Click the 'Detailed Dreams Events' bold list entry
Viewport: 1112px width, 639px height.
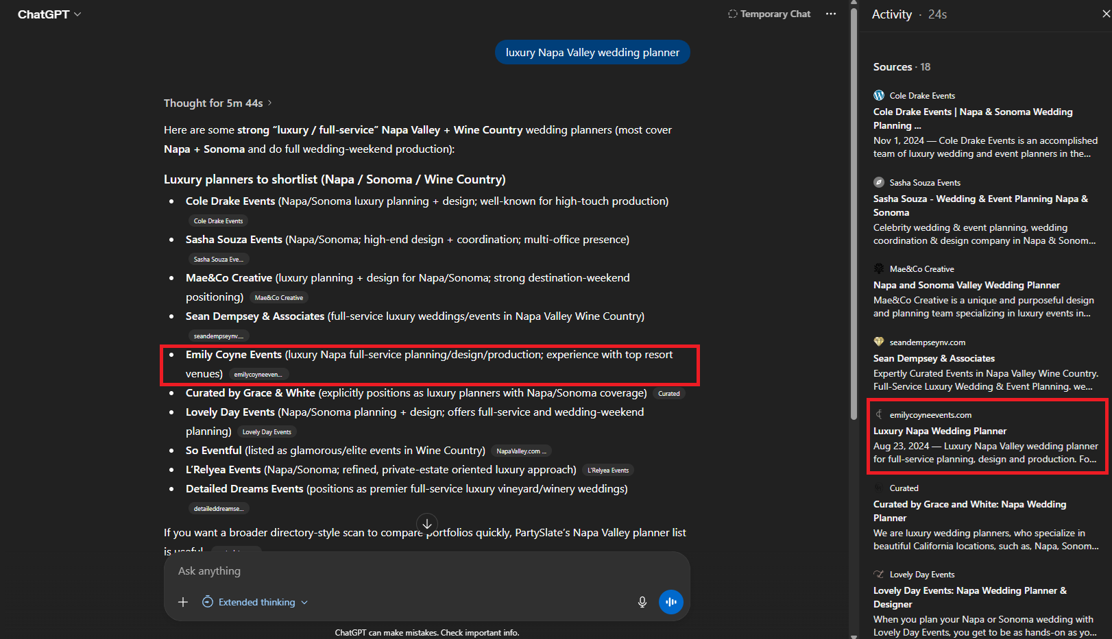tap(244, 489)
